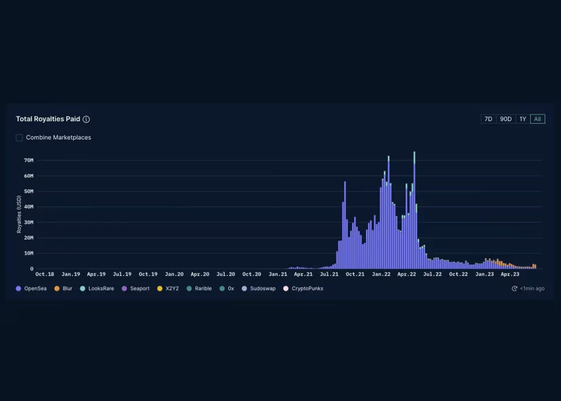This screenshot has width=561, height=401.
Task: Switch chart range to 7D
Action: pos(488,119)
